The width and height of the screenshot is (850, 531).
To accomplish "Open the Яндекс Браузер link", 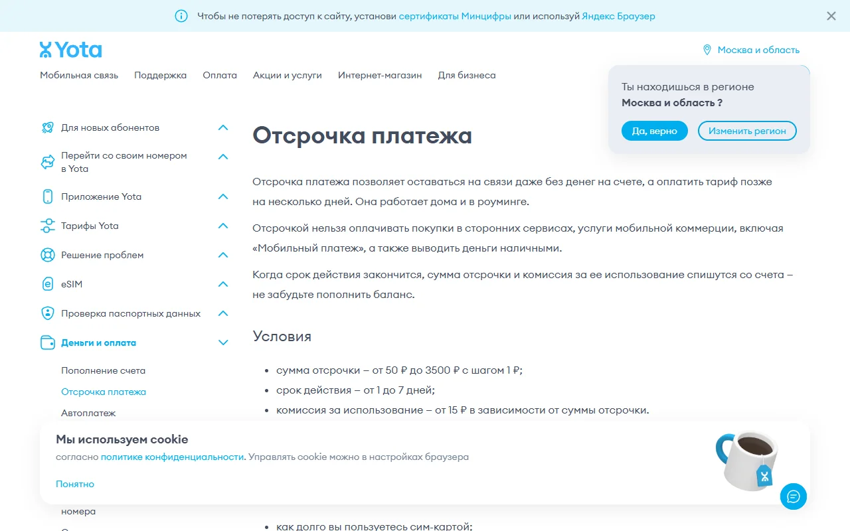I will point(618,16).
